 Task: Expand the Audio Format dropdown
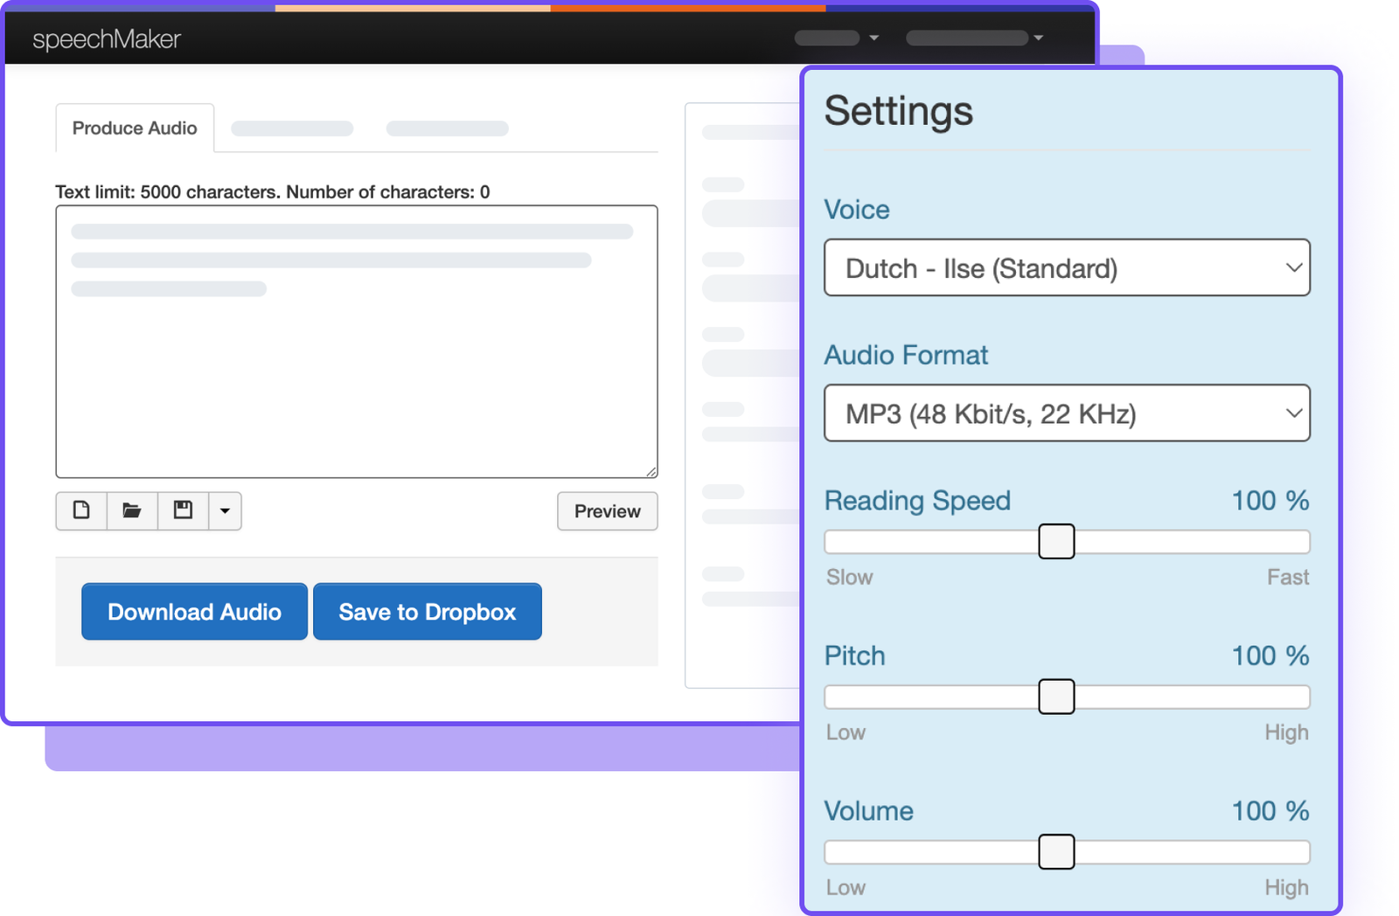[1066, 413]
